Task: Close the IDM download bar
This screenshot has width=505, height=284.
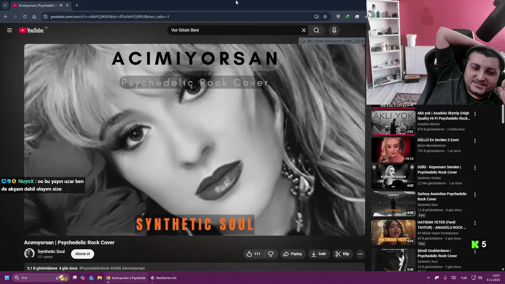Action: pyautogui.click(x=363, y=41)
